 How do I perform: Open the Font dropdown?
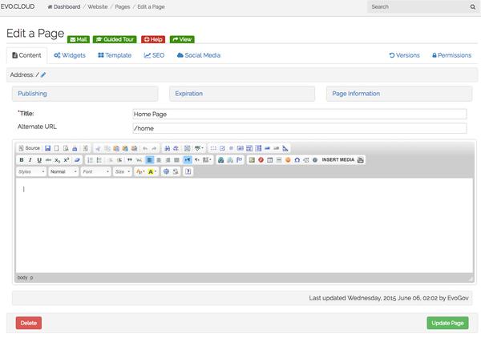pyautogui.click(x=95, y=171)
